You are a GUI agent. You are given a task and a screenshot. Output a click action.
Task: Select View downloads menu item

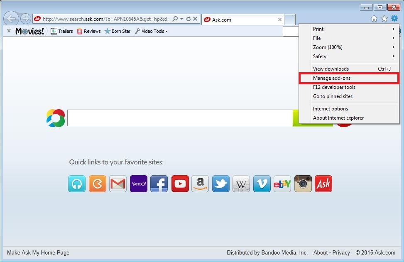[x=349, y=69]
